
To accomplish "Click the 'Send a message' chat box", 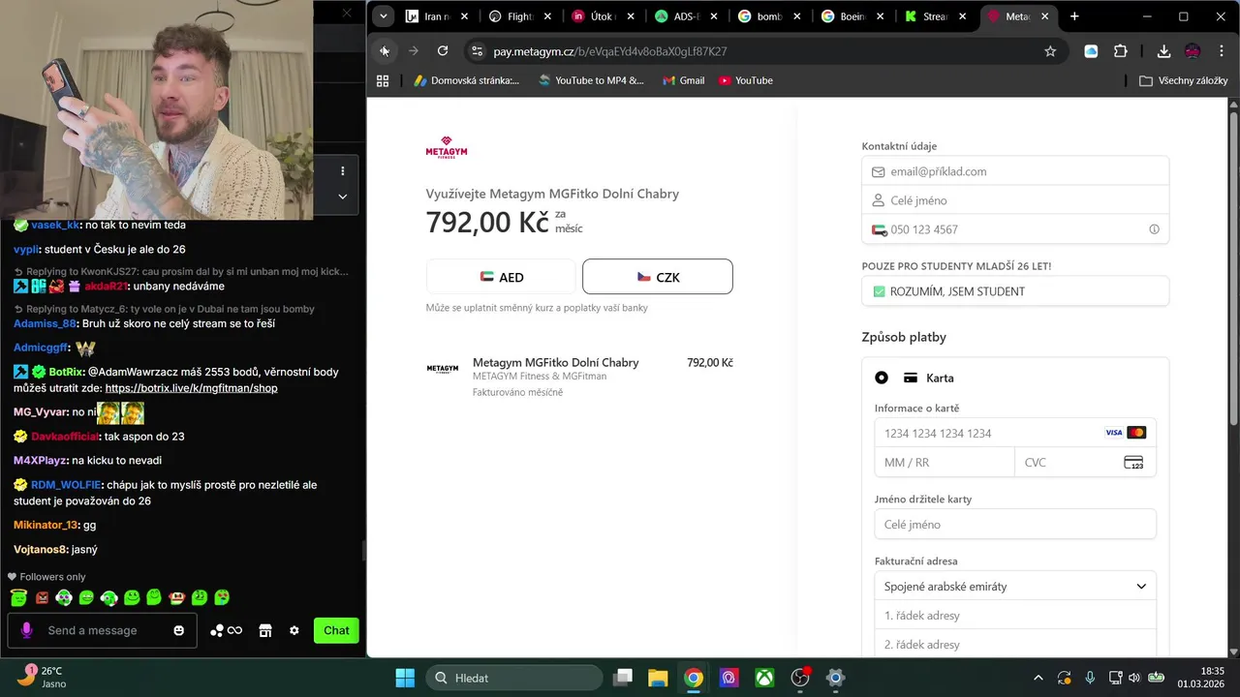I will click(103, 630).
